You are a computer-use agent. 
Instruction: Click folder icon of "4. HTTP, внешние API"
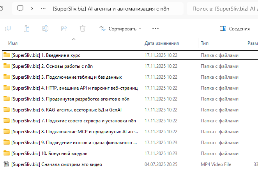tap(7, 88)
